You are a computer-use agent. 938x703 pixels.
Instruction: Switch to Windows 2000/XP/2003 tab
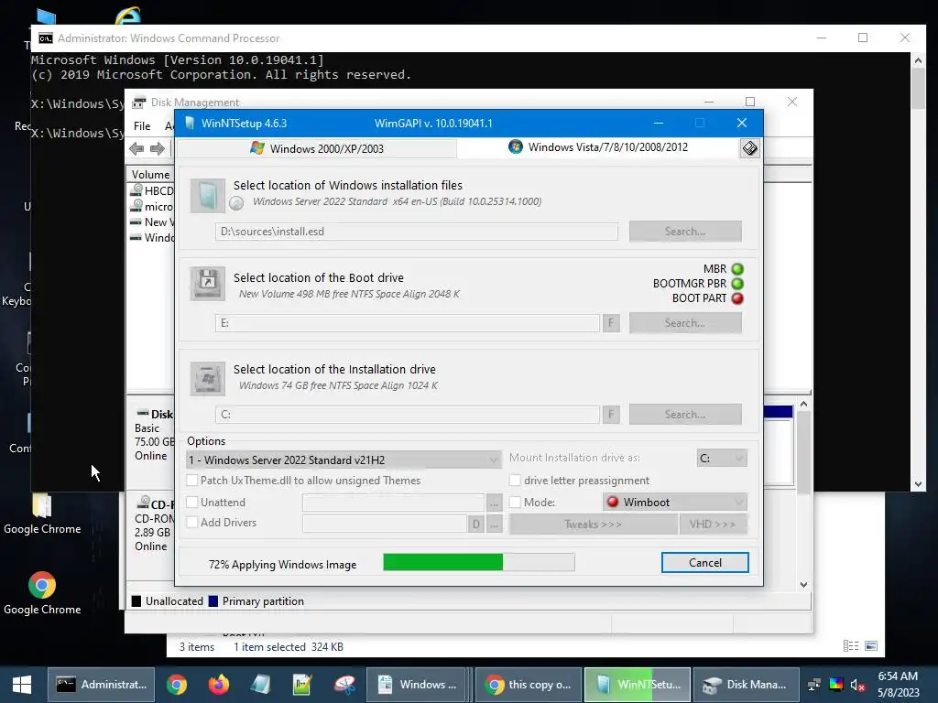[317, 148]
